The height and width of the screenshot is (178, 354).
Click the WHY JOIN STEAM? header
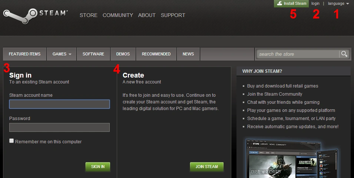pyautogui.click(x=262, y=71)
